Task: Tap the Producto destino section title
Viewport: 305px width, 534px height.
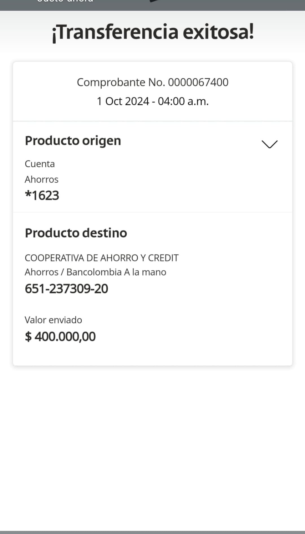Action: [76, 233]
